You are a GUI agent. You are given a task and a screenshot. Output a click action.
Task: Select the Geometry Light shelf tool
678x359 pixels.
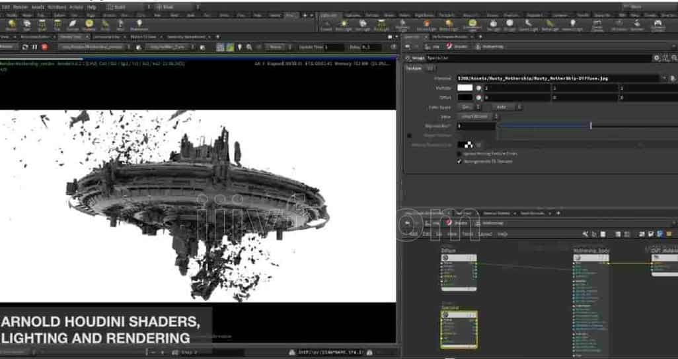tap(402, 26)
